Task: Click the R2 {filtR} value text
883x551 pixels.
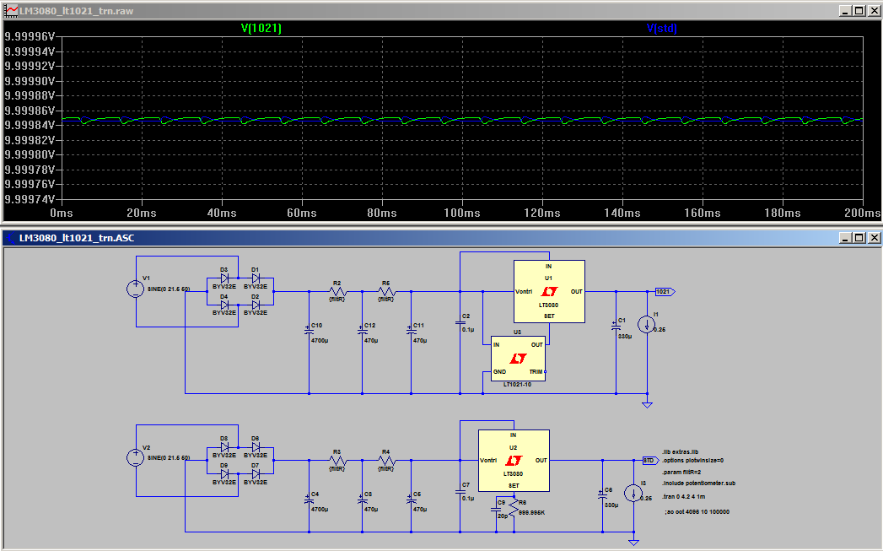Action: tap(337, 300)
